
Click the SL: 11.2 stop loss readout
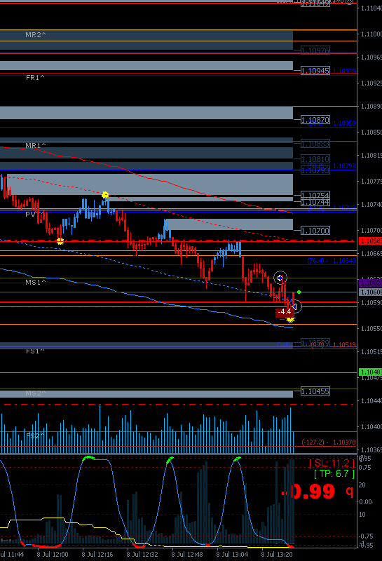pos(332,464)
